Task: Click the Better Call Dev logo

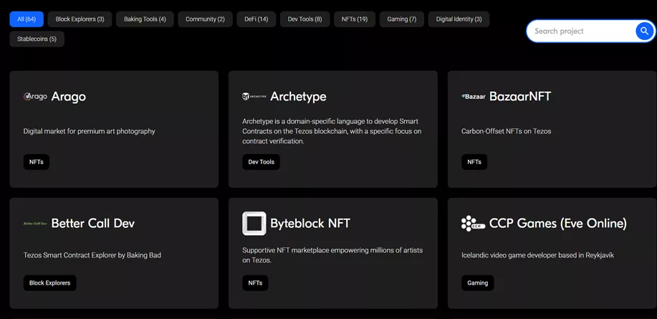Action: click(x=35, y=224)
